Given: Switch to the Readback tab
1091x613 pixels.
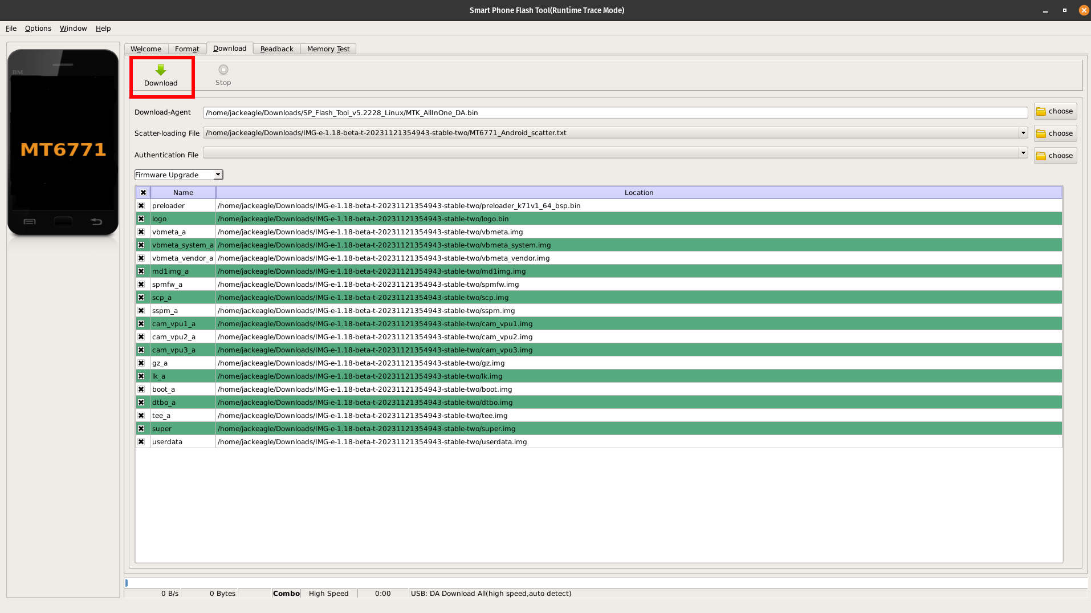Looking at the screenshot, I should point(276,49).
